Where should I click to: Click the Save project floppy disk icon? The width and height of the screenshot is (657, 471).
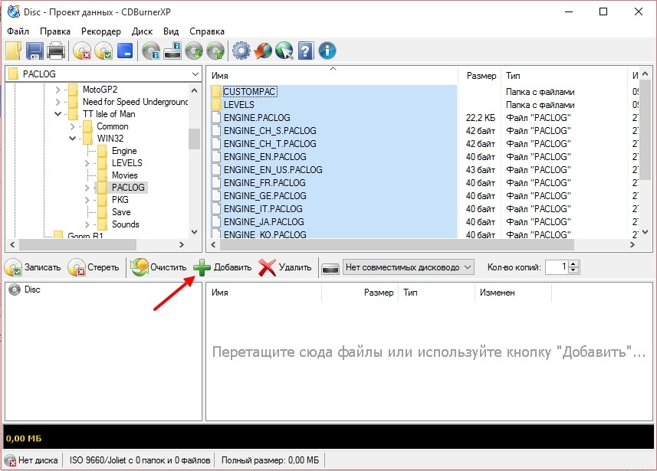point(35,51)
